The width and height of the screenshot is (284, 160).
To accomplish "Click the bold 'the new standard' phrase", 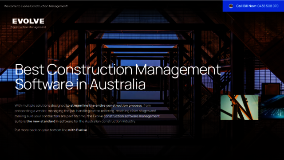I will click(41, 121).
